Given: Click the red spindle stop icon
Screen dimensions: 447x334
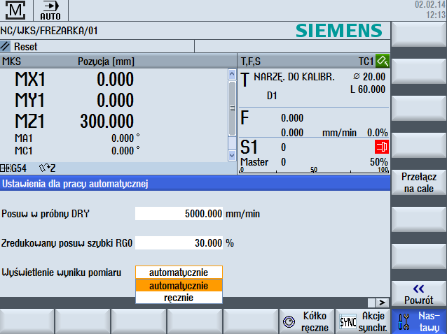Looking at the screenshot, I should (x=381, y=147).
